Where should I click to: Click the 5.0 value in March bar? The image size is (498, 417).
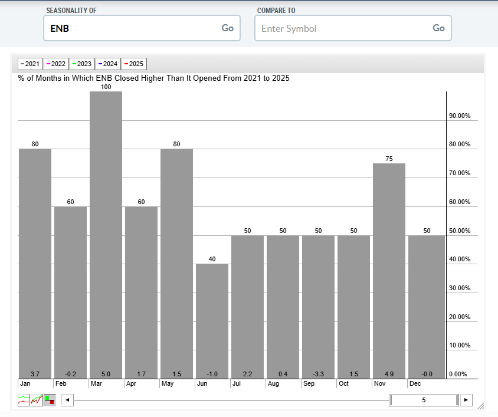106,374
